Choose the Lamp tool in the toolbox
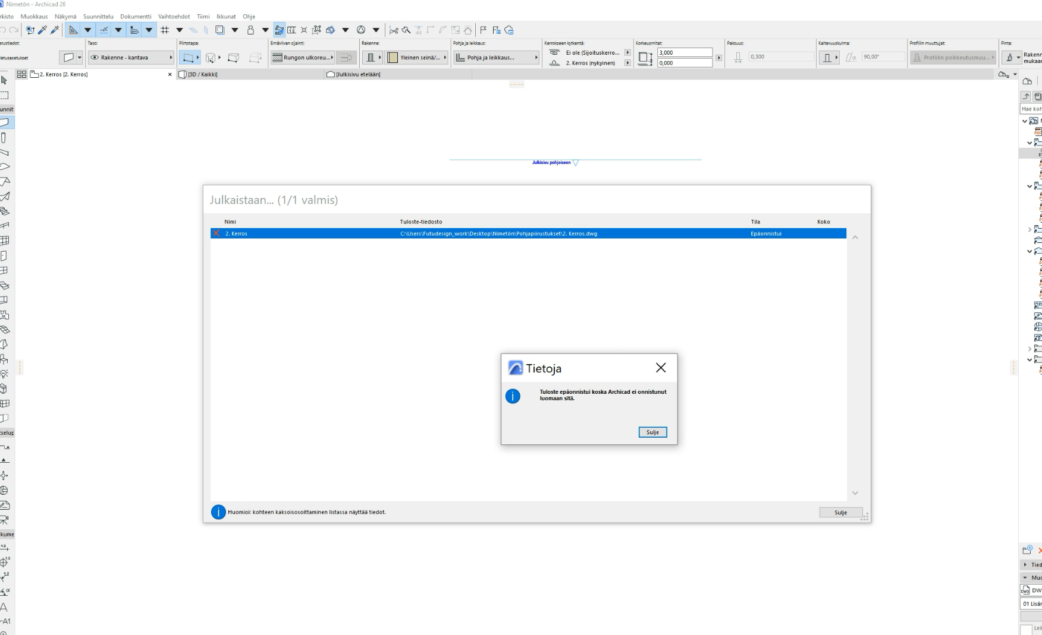Image resolution: width=1042 pixels, height=635 pixels. coord(5,374)
